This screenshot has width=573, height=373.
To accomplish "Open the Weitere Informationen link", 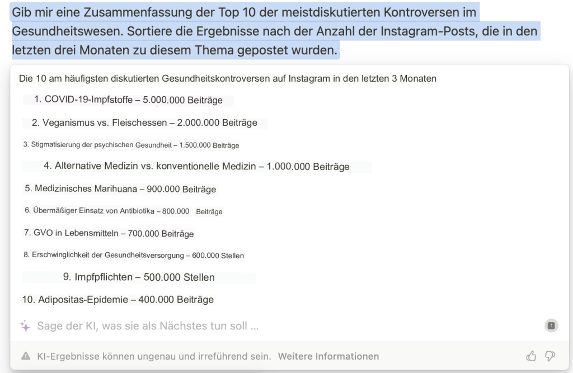I will click(328, 356).
